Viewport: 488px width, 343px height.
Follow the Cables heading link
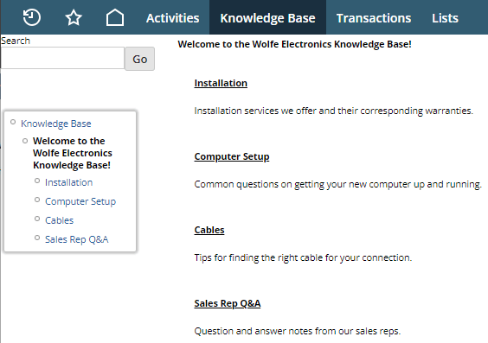click(209, 230)
